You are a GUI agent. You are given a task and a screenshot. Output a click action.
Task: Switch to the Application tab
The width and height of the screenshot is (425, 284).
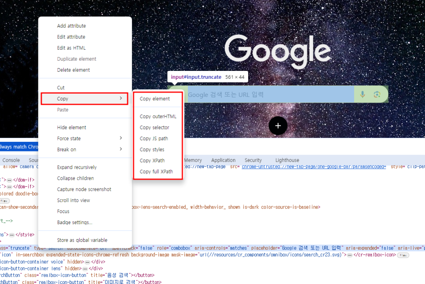pyautogui.click(x=223, y=160)
